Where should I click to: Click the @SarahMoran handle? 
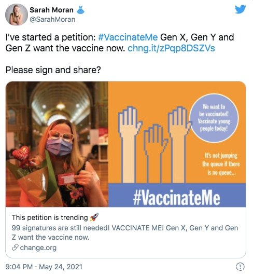(52, 20)
